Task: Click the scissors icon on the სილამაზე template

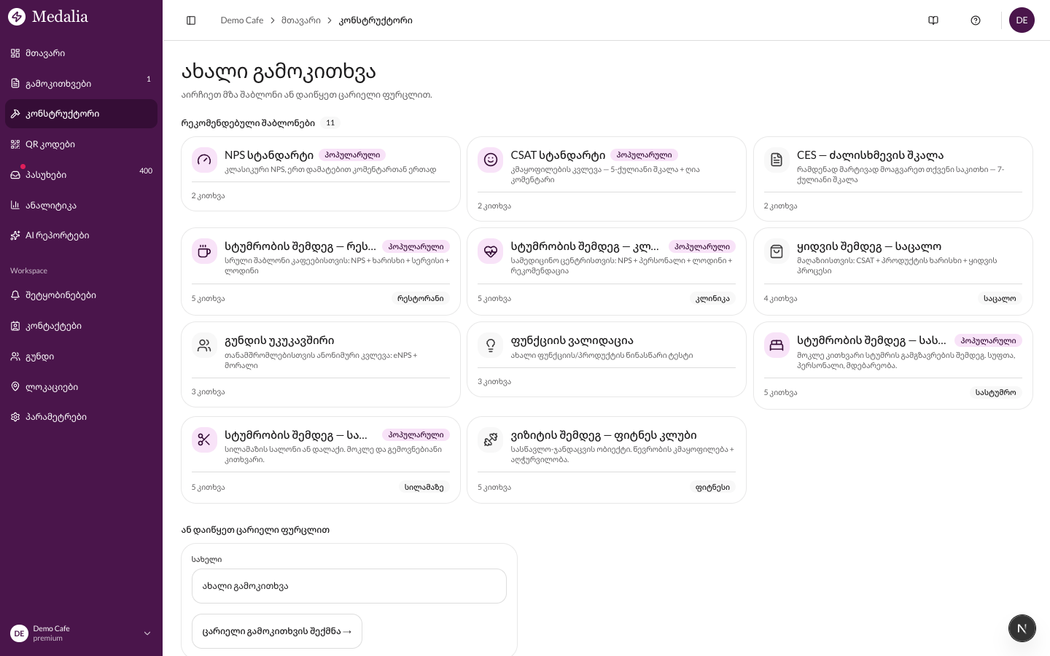Action: click(x=204, y=440)
